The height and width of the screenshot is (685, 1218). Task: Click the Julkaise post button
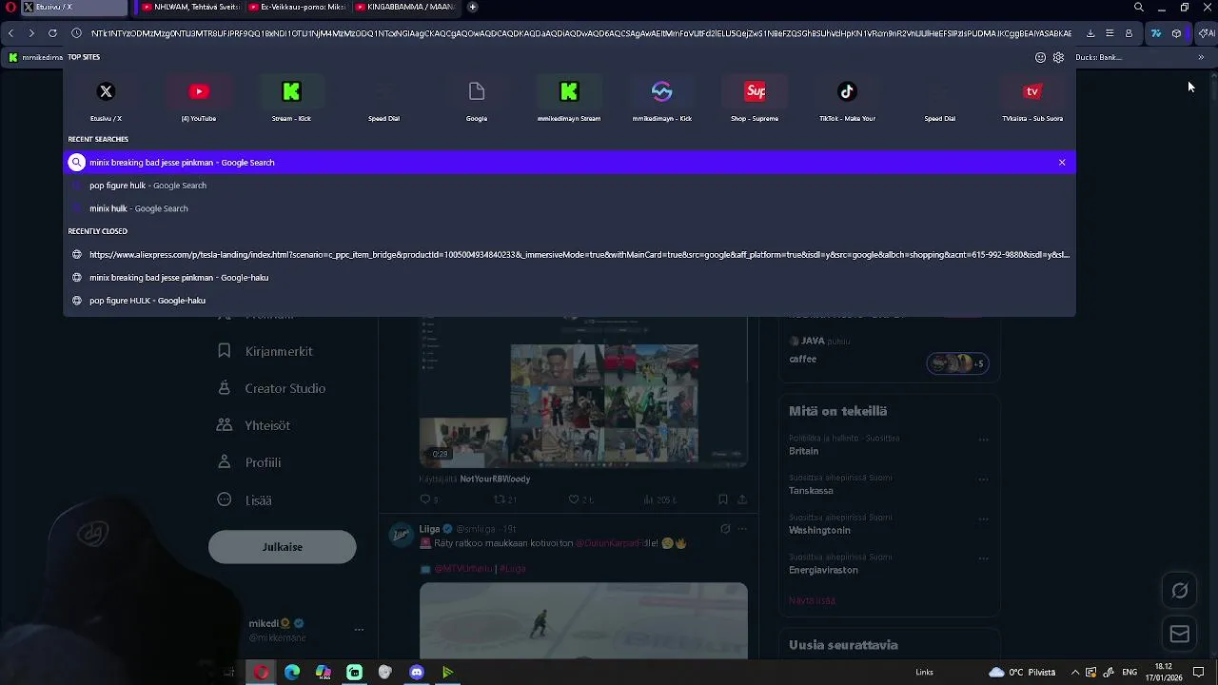pyautogui.click(x=283, y=547)
